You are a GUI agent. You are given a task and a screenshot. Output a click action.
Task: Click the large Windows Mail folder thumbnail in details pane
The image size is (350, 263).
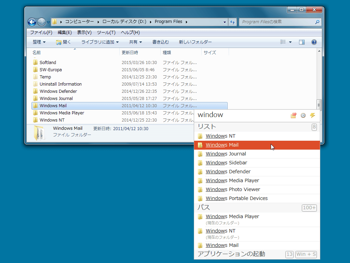tap(39, 133)
